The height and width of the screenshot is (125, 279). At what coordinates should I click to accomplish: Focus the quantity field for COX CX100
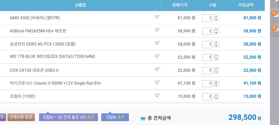(207, 70)
